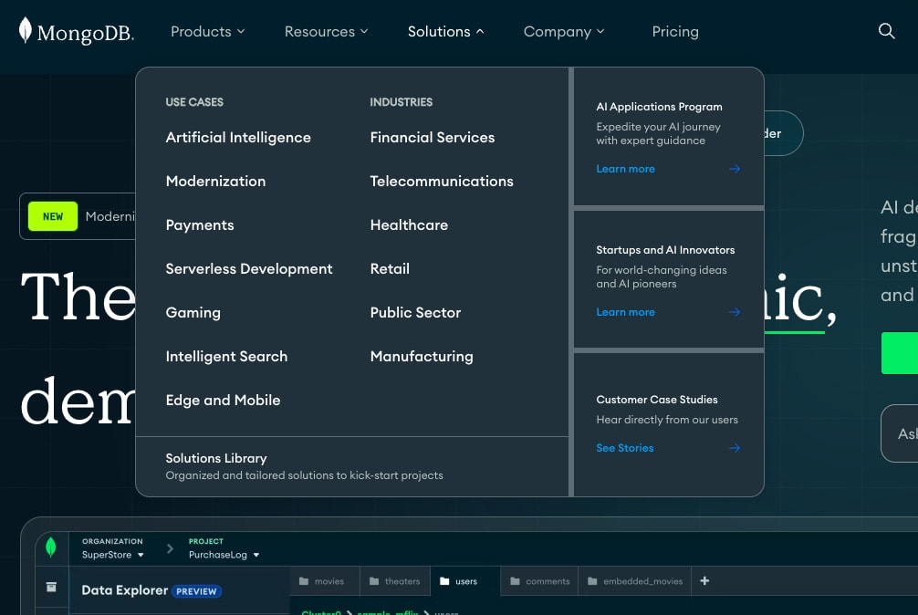This screenshot has height=615, width=918.
Task: Click Learn more under Startups and AI Innovators
Action: [625, 312]
